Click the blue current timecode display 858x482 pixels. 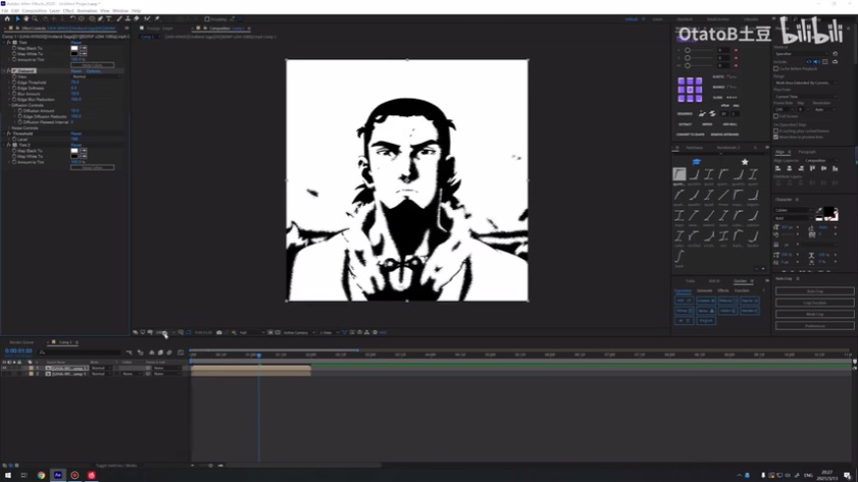point(19,351)
